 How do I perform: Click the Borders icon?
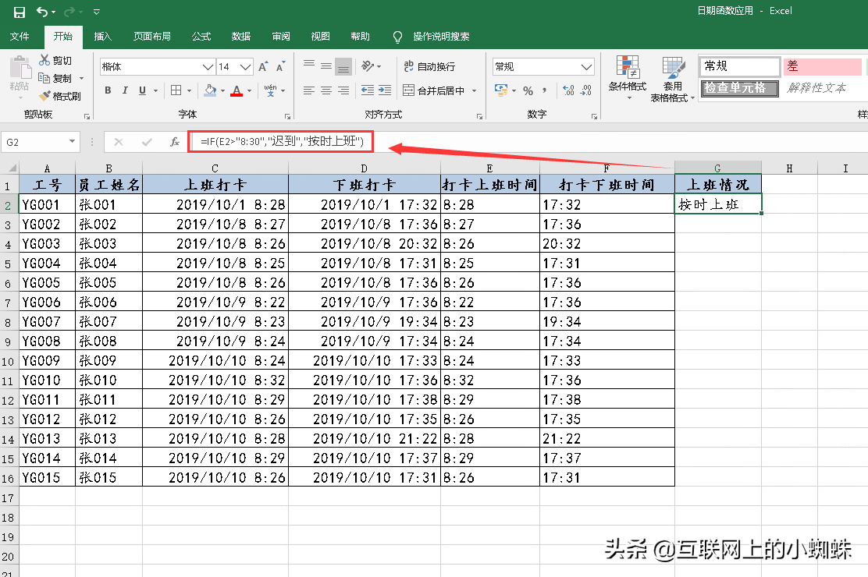pyautogui.click(x=176, y=90)
